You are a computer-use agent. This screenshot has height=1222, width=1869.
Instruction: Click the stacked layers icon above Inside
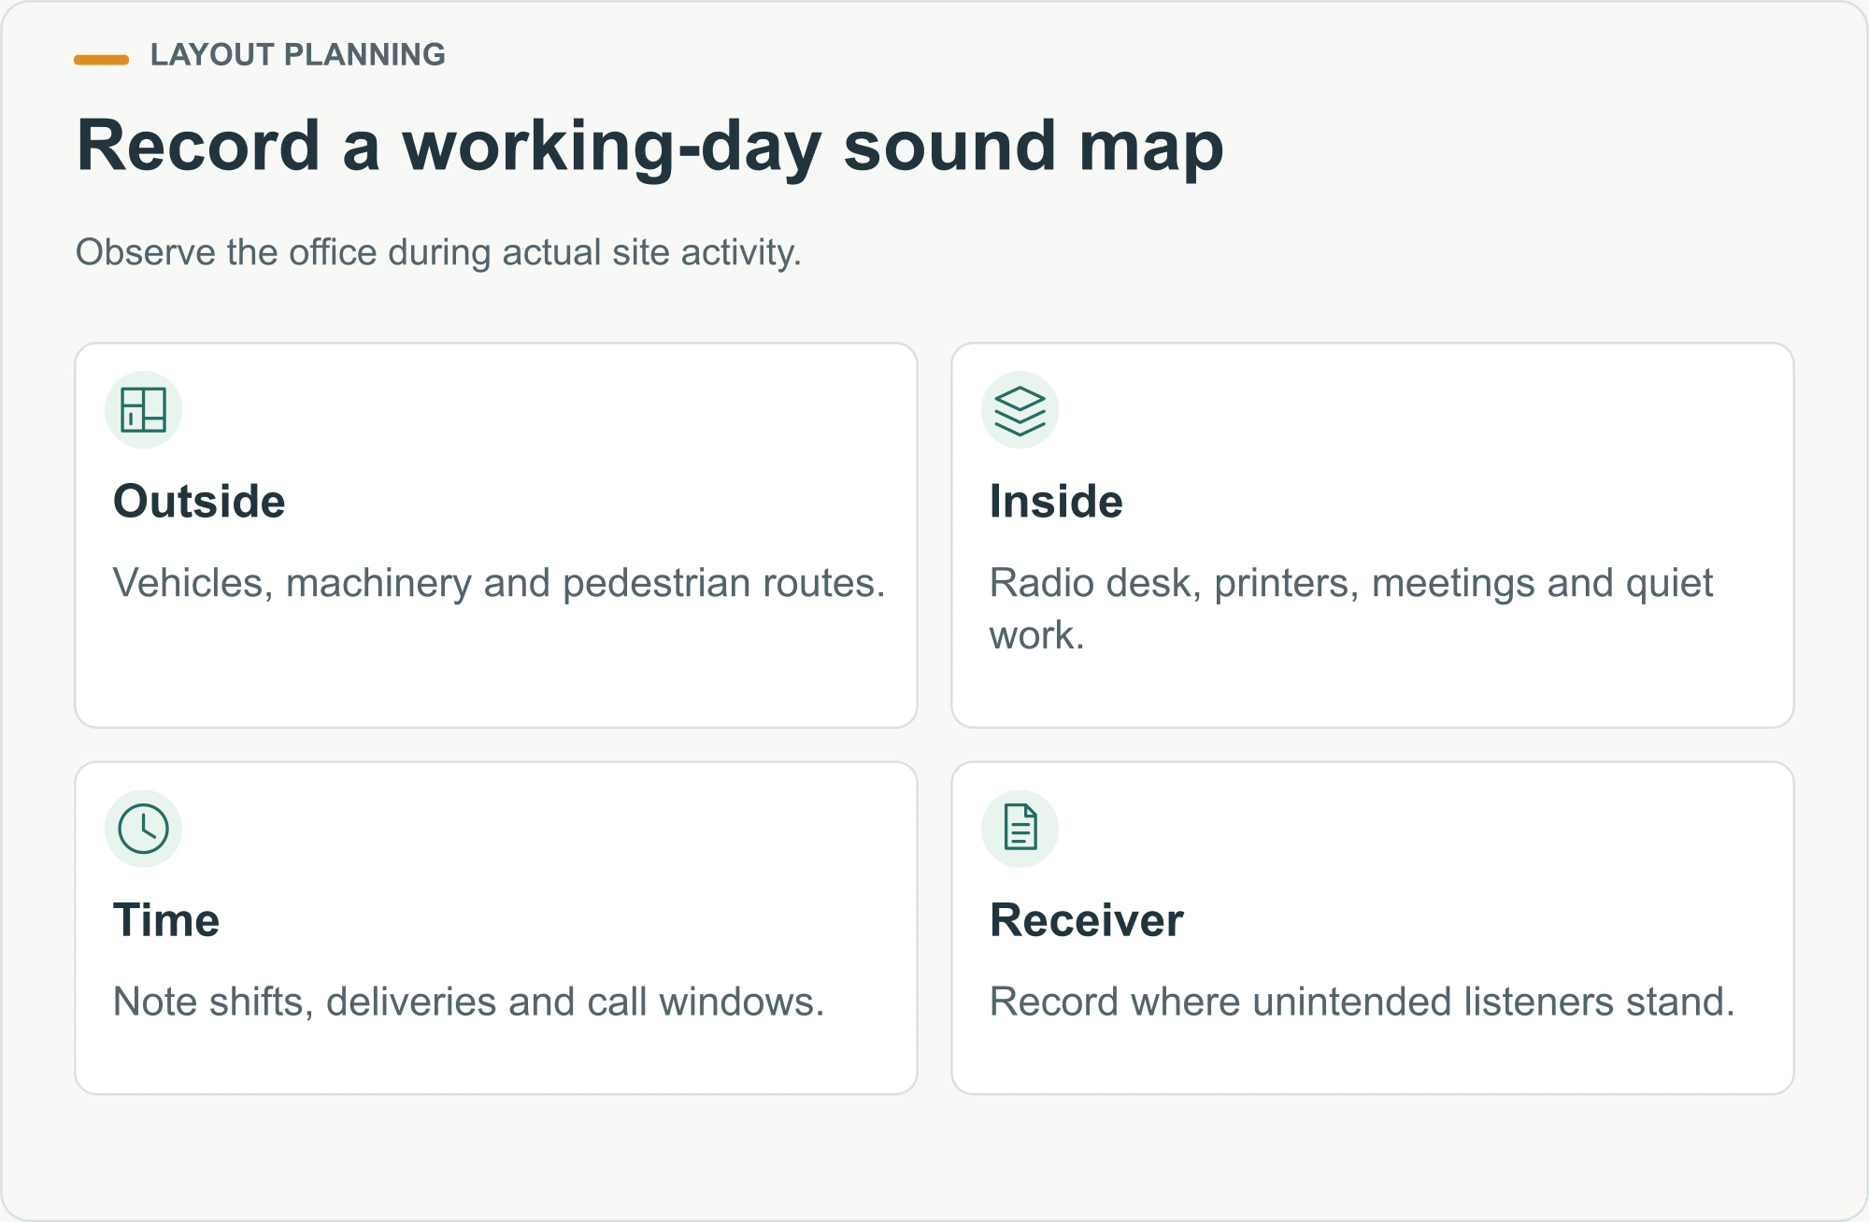click(1020, 410)
